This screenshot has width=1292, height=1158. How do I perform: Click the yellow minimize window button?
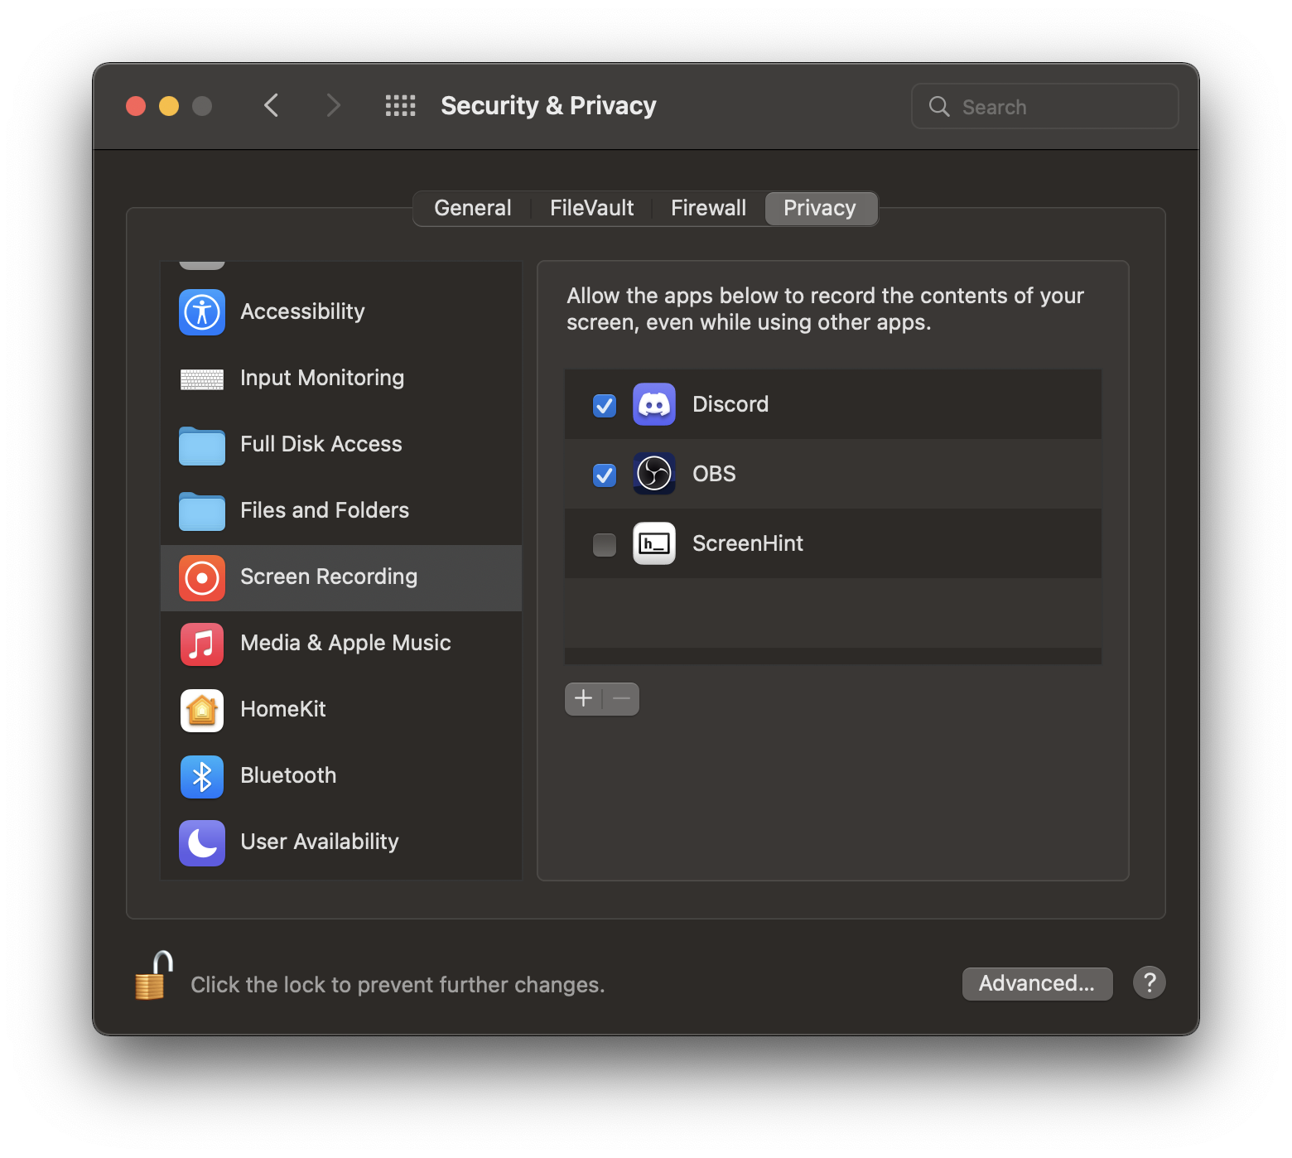tap(169, 106)
